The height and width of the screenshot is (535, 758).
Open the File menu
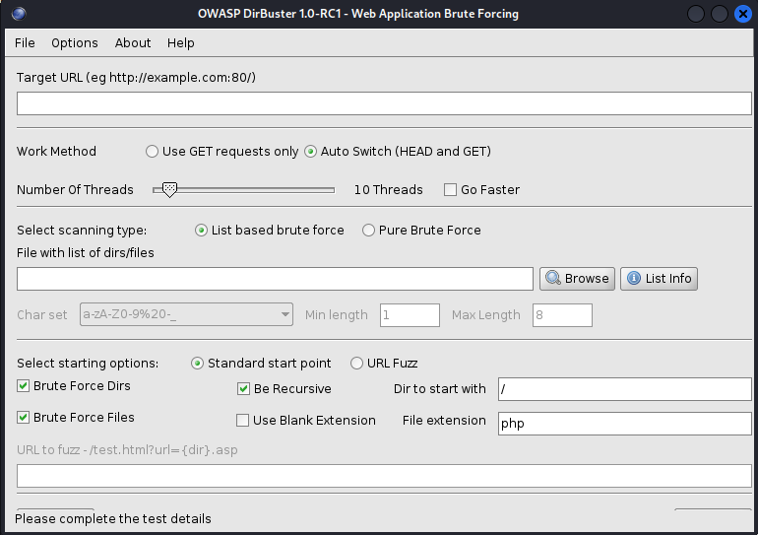[25, 43]
